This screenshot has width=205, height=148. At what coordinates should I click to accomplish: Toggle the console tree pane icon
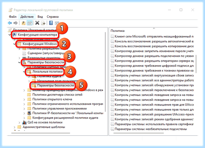pos(29,23)
